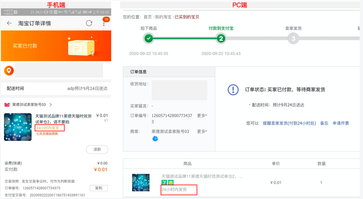The image size is (363, 199).
Task: Click the 已买到的宝贝 breadcrumb link
Action: 187,17
